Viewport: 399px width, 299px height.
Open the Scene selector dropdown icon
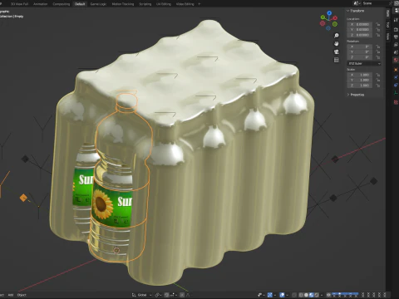pos(357,3)
